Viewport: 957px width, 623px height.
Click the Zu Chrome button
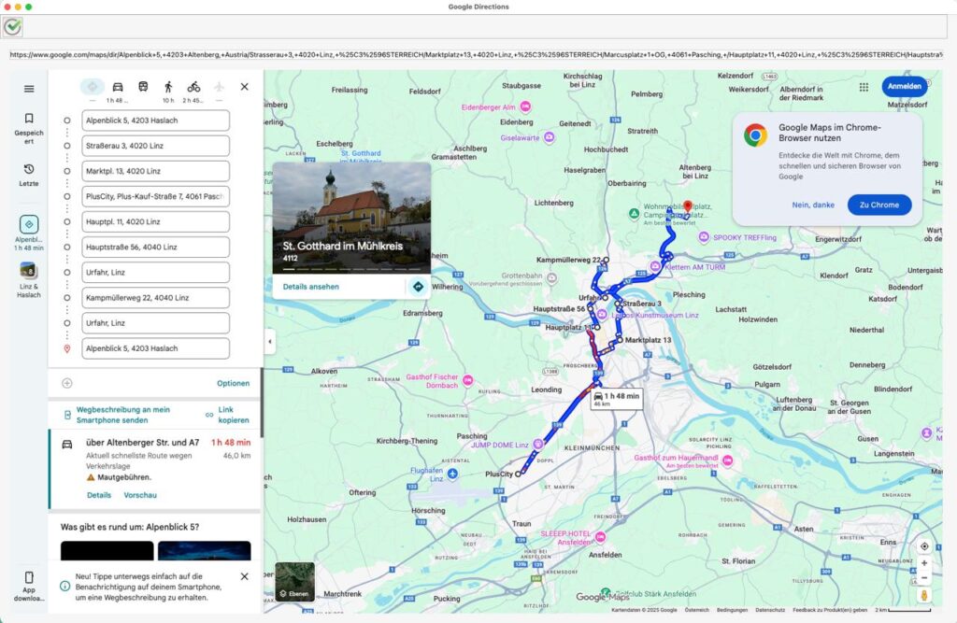878,205
